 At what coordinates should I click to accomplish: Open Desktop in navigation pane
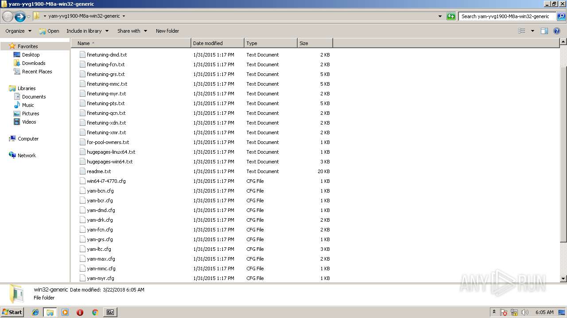31,55
